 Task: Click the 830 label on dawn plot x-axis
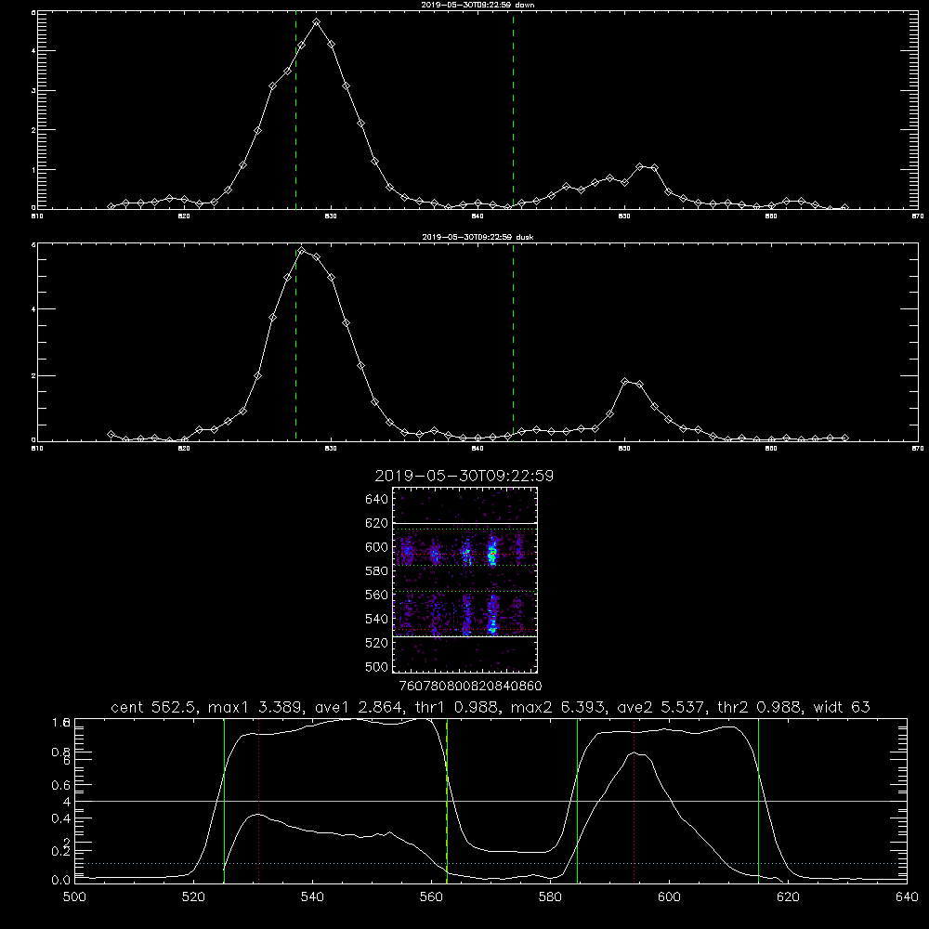point(331,216)
